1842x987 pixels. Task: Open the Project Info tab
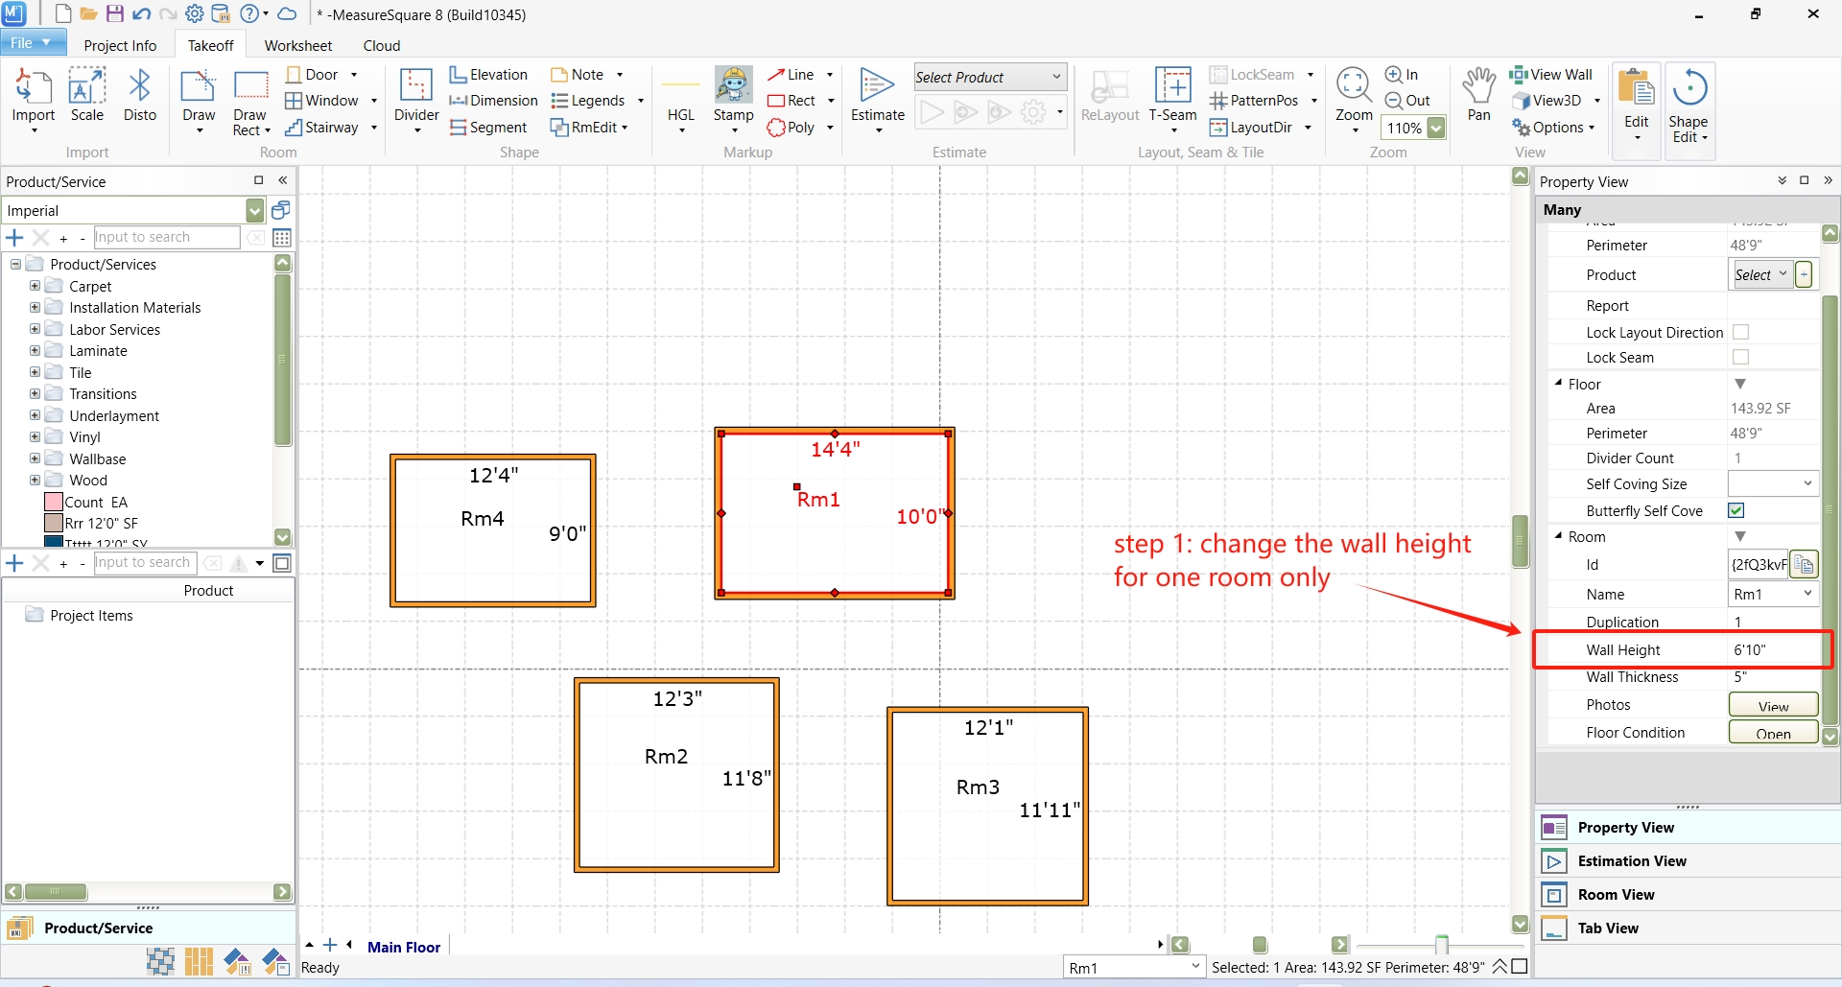coord(120,45)
